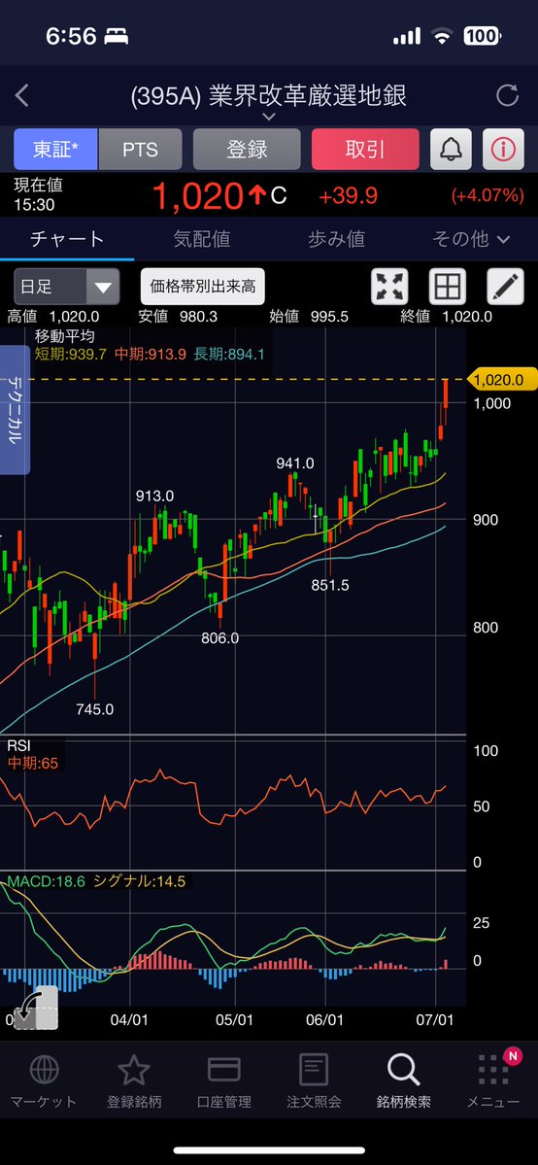Switch to the PTS market toggle
Screen dimensions: 538x1165
pyautogui.click(x=141, y=150)
